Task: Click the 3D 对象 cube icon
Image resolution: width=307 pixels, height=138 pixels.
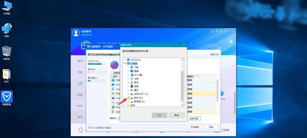Action: 132,75
